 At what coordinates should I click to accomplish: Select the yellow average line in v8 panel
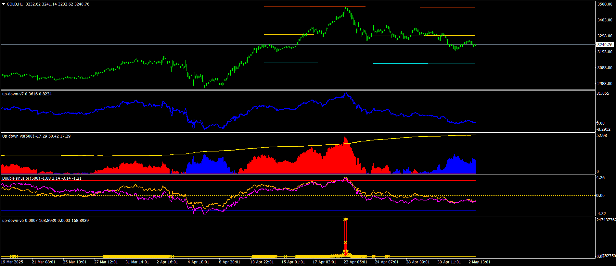238,149
